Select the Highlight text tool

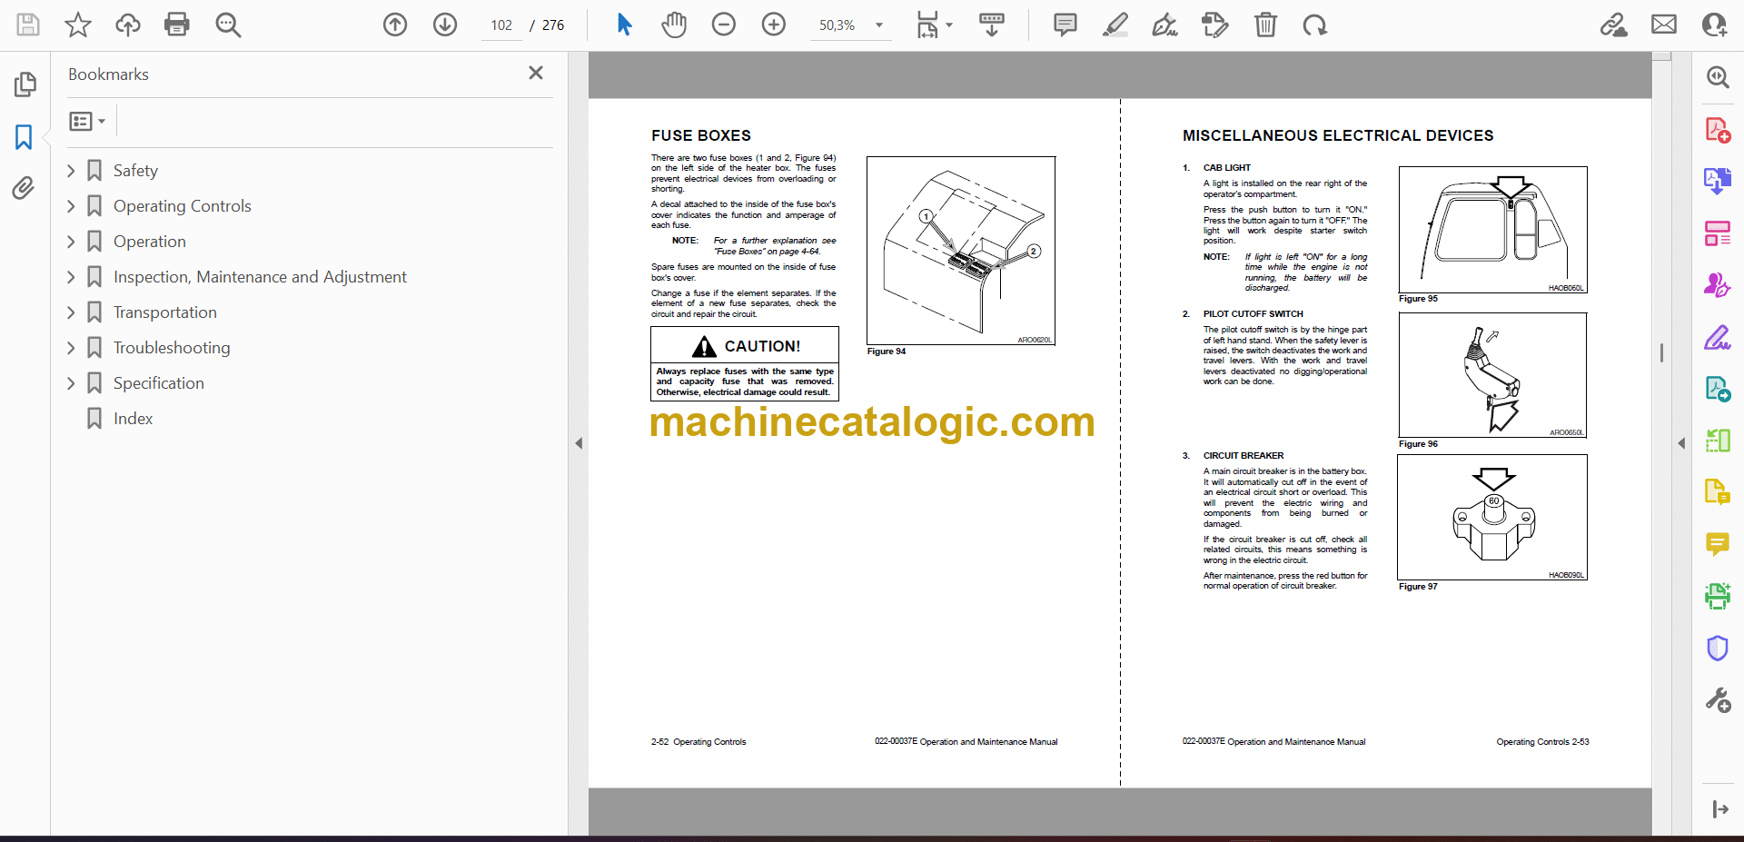point(1115,25)
